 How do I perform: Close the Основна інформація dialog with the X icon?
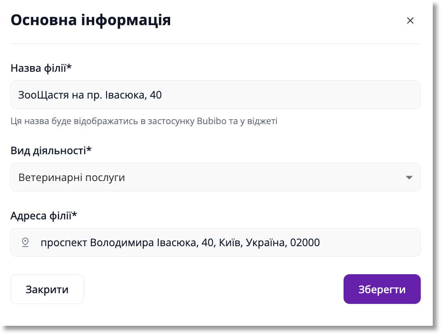410,21
